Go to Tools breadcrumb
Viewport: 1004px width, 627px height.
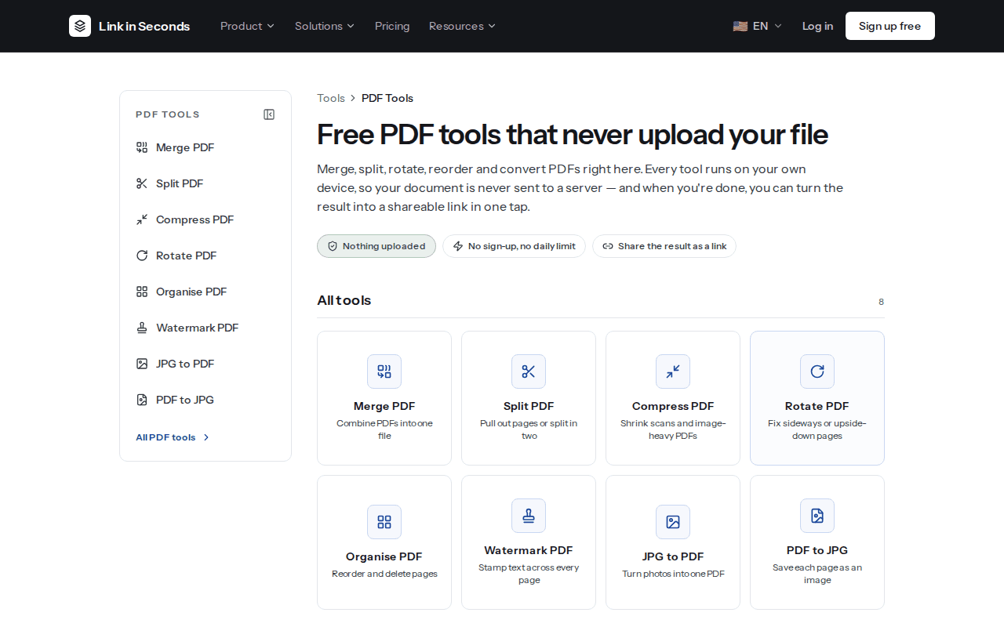pos(331,98)
